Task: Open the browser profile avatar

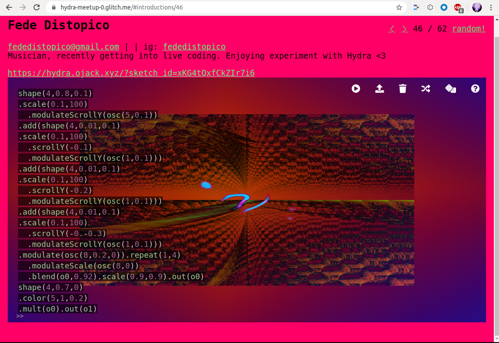Action: pos(477,7)
